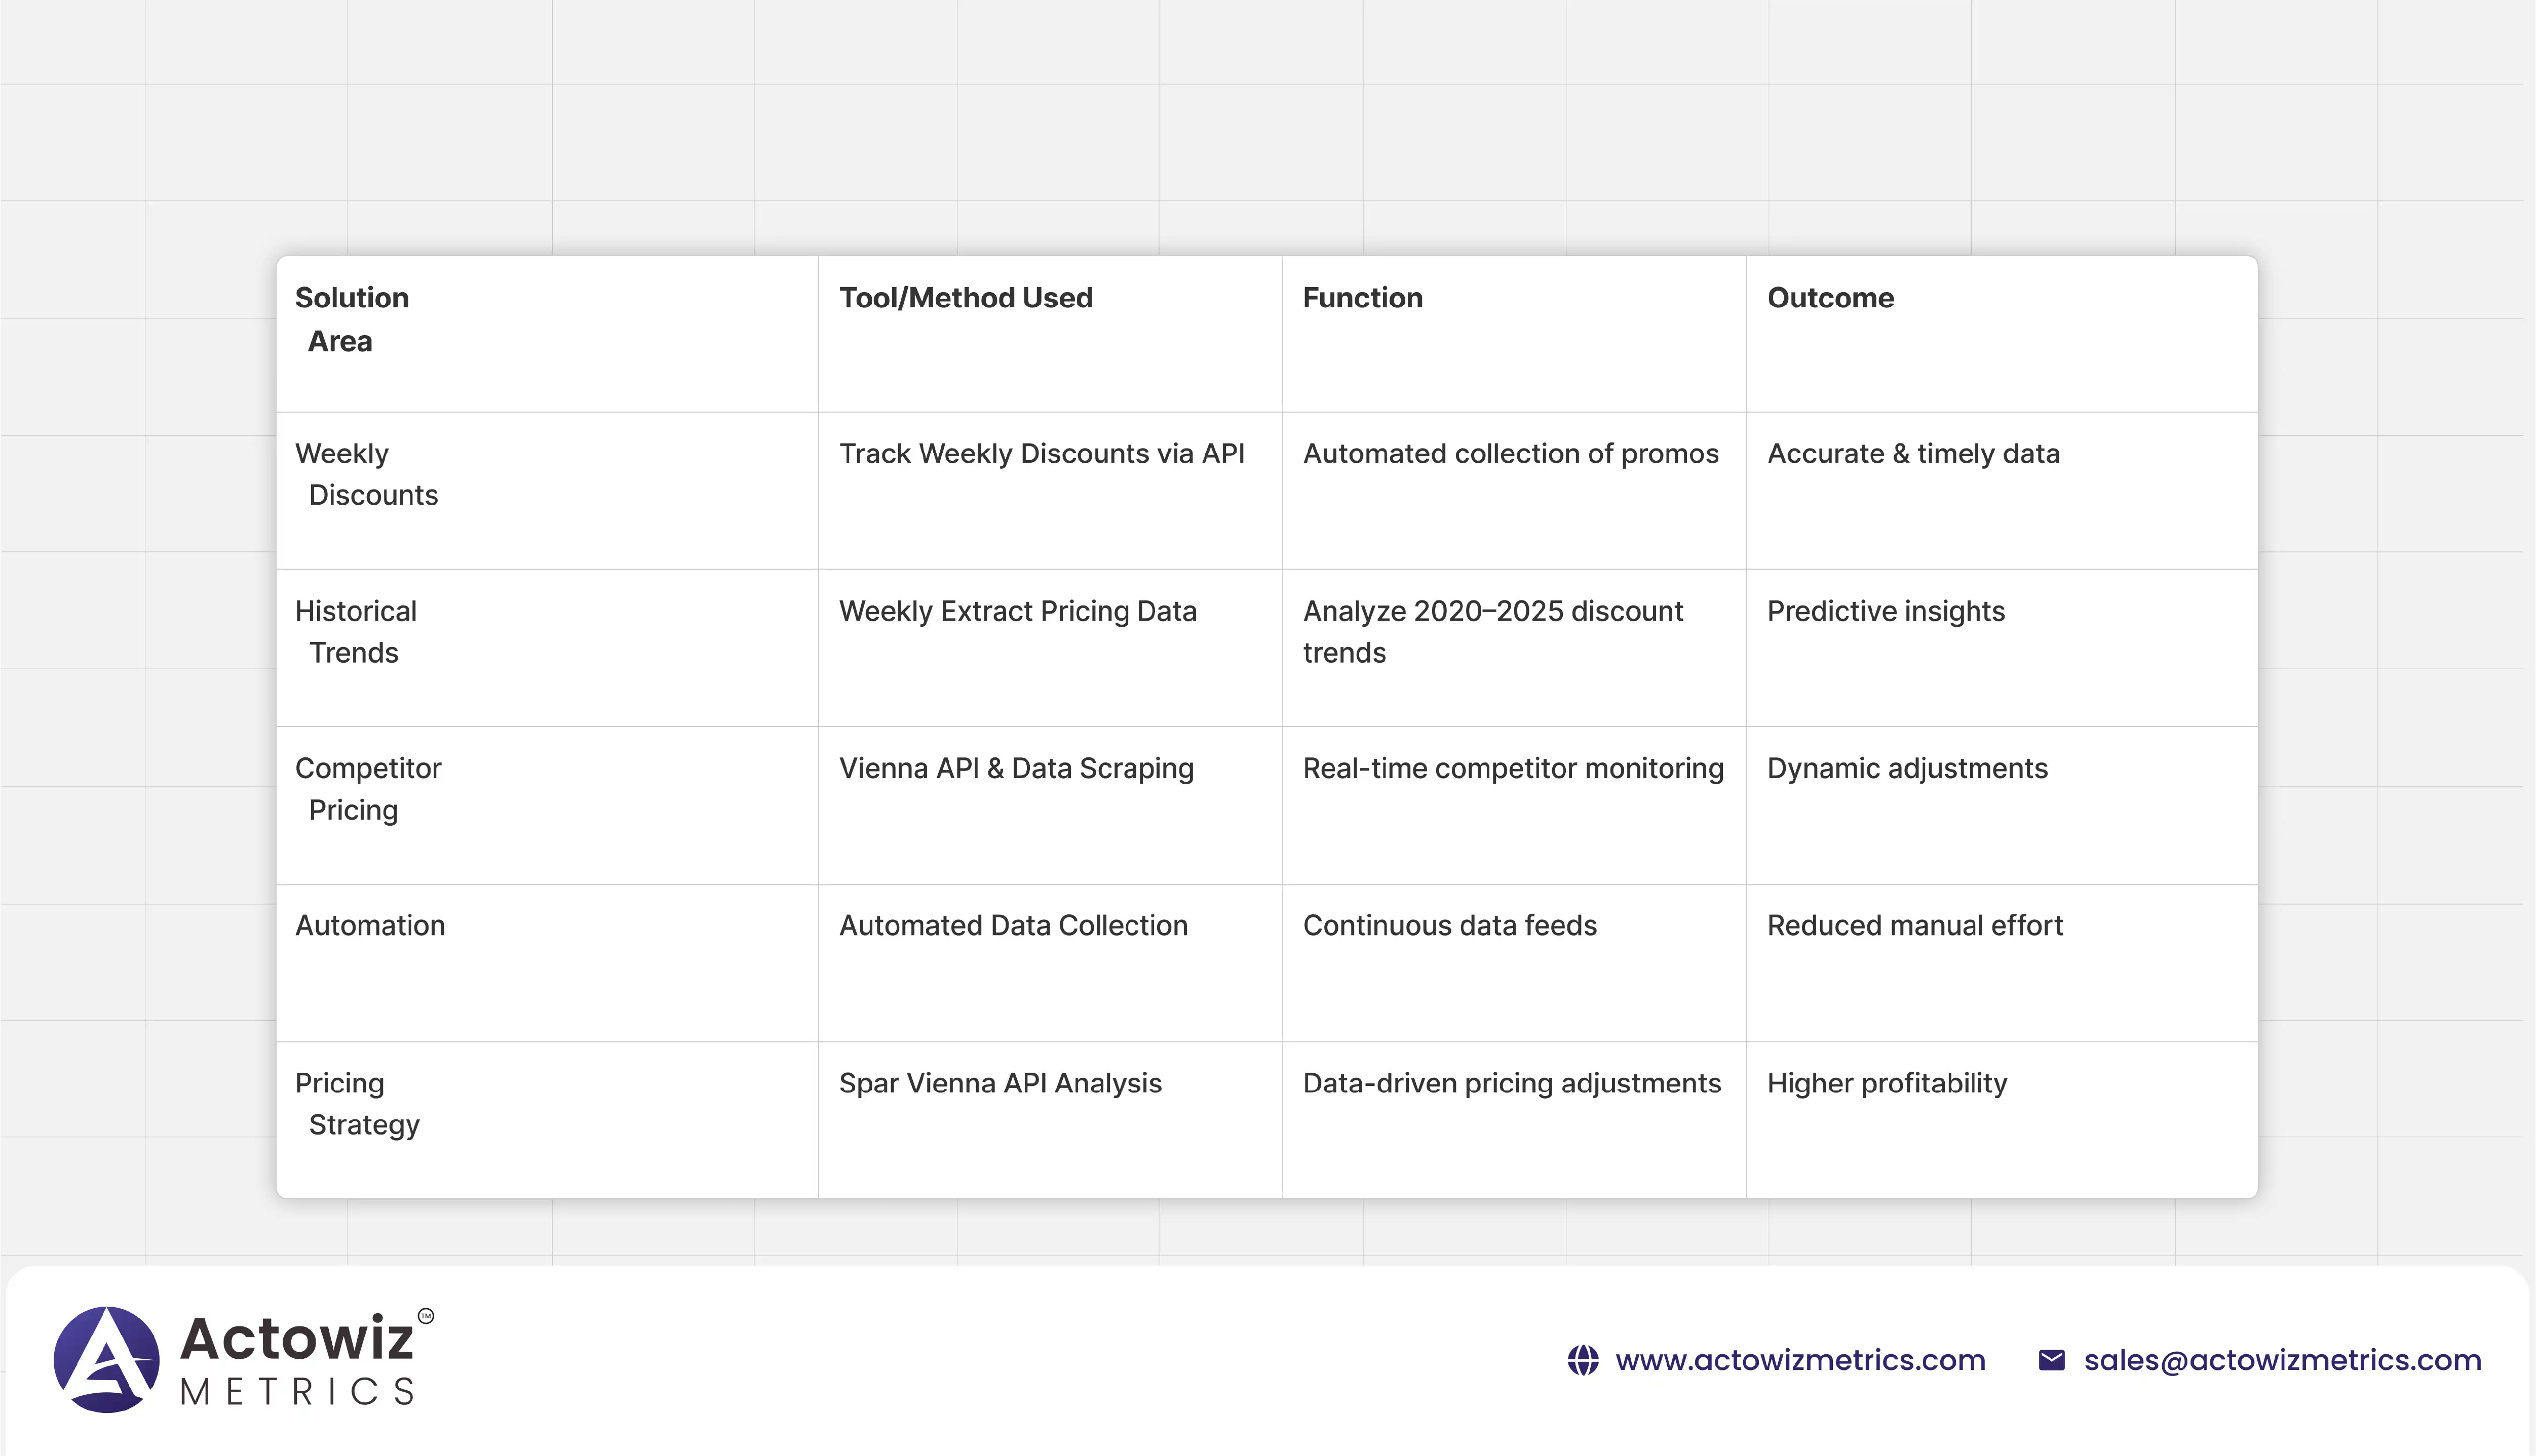
Task: Click the Analyze 2020–2025 discount trends cell
Action: click(1491, 631)
